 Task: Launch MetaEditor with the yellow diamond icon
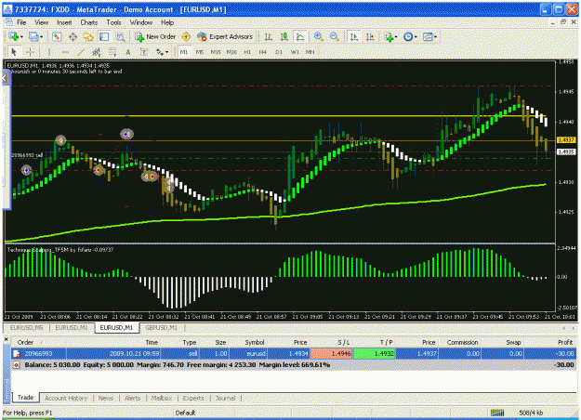coord(186,36)
